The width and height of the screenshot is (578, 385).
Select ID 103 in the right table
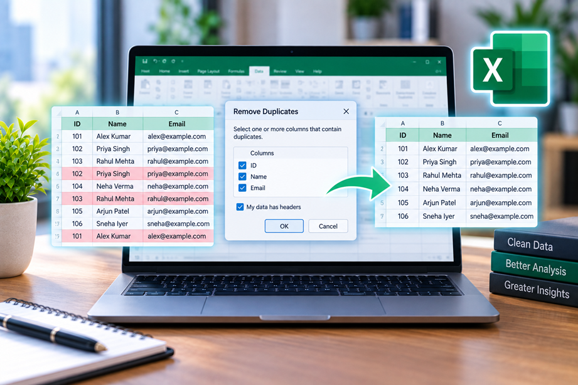coord(403,176)
